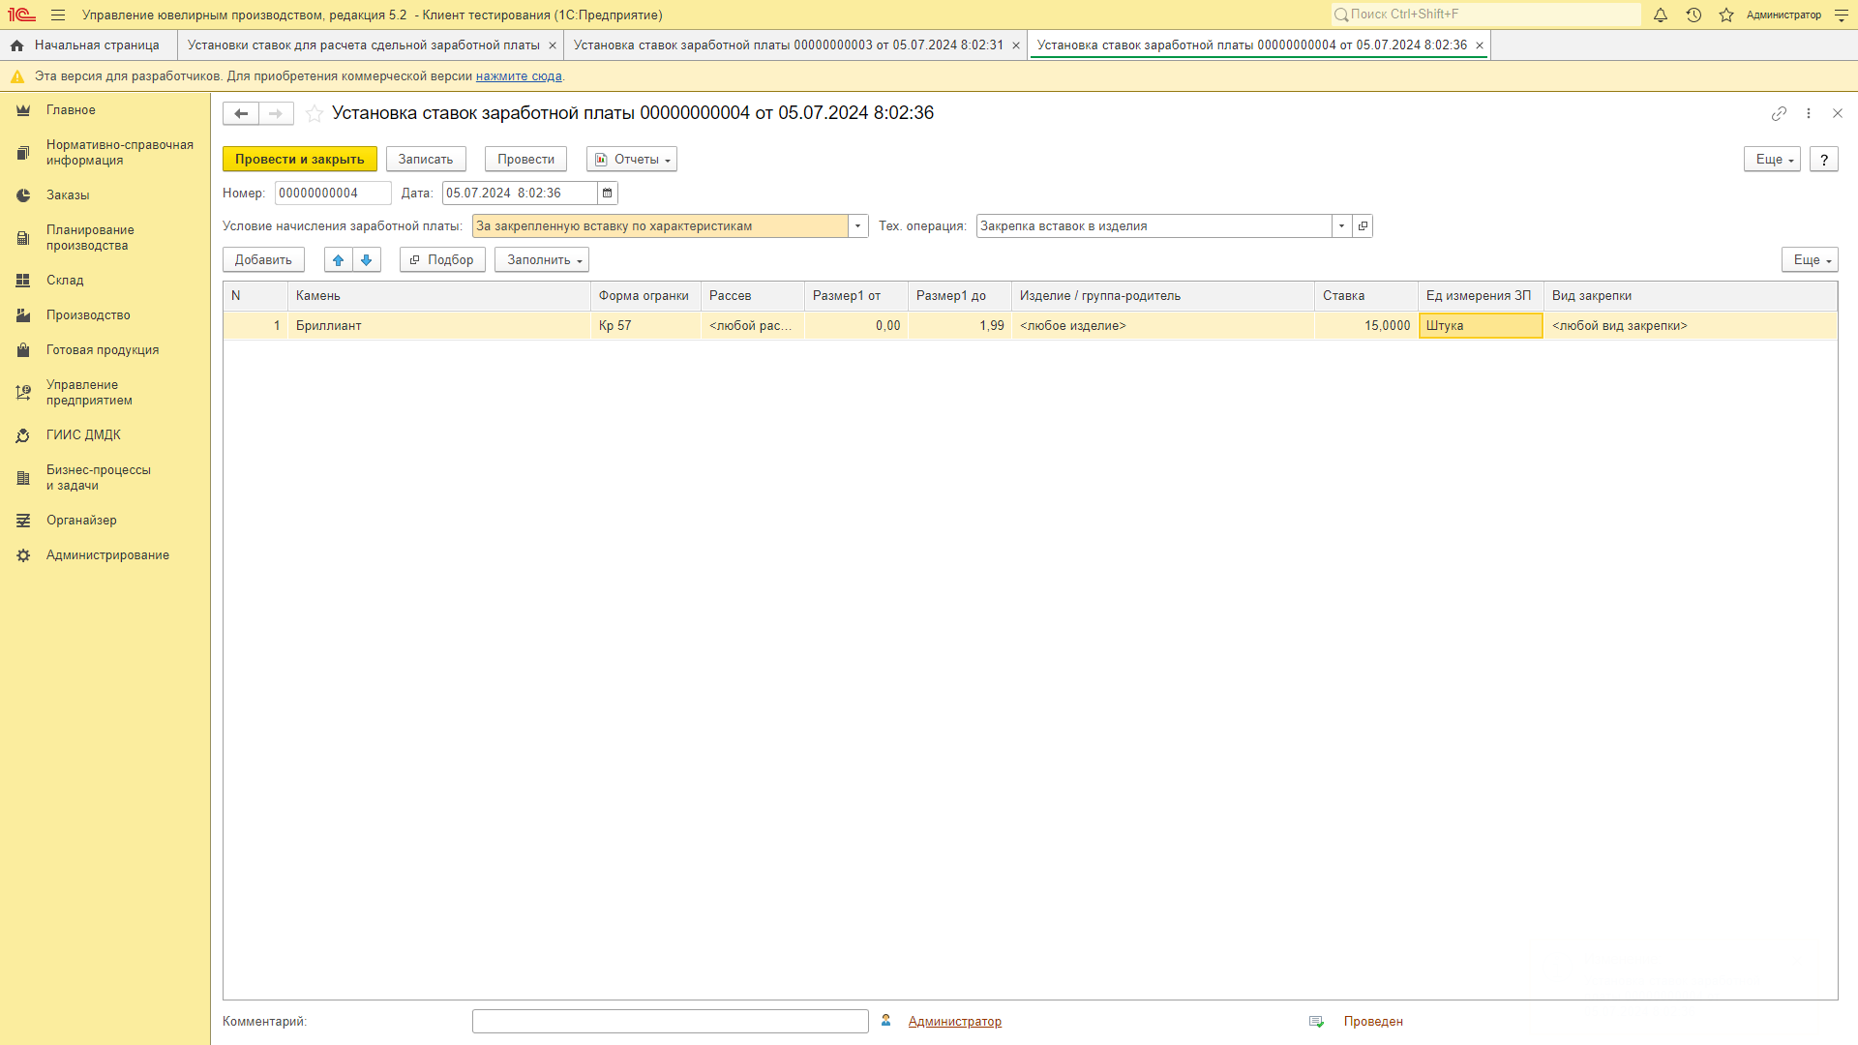Expand Условие начисления заработной платы dropdown

tap(858, 226)
